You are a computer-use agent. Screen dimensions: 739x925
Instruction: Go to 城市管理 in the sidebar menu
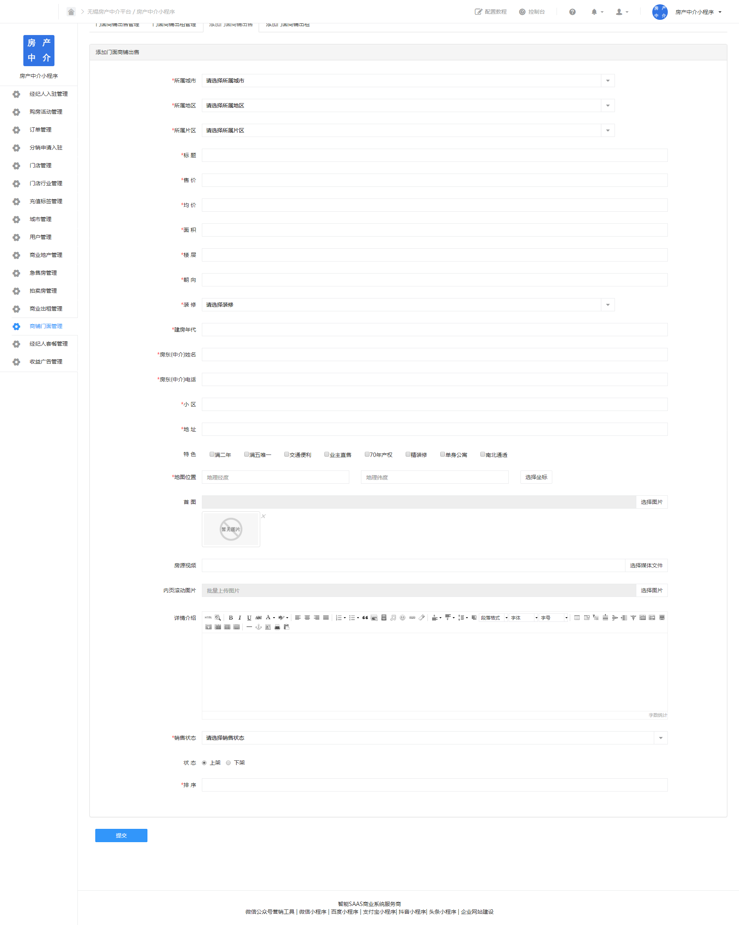pyautogui.click(x=40, y=219)
